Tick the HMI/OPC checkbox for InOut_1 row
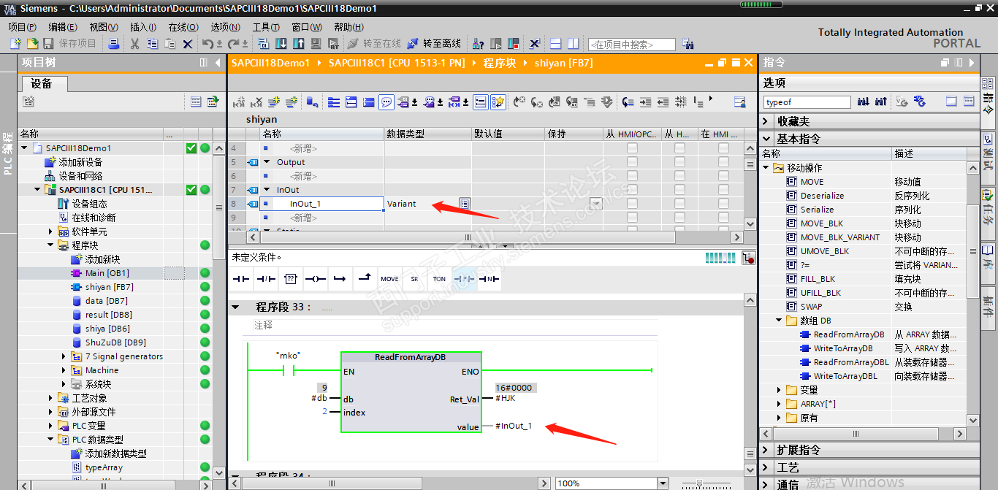This screenshot has height=490, width=998. pyautogui.click(x=632, y=204)
